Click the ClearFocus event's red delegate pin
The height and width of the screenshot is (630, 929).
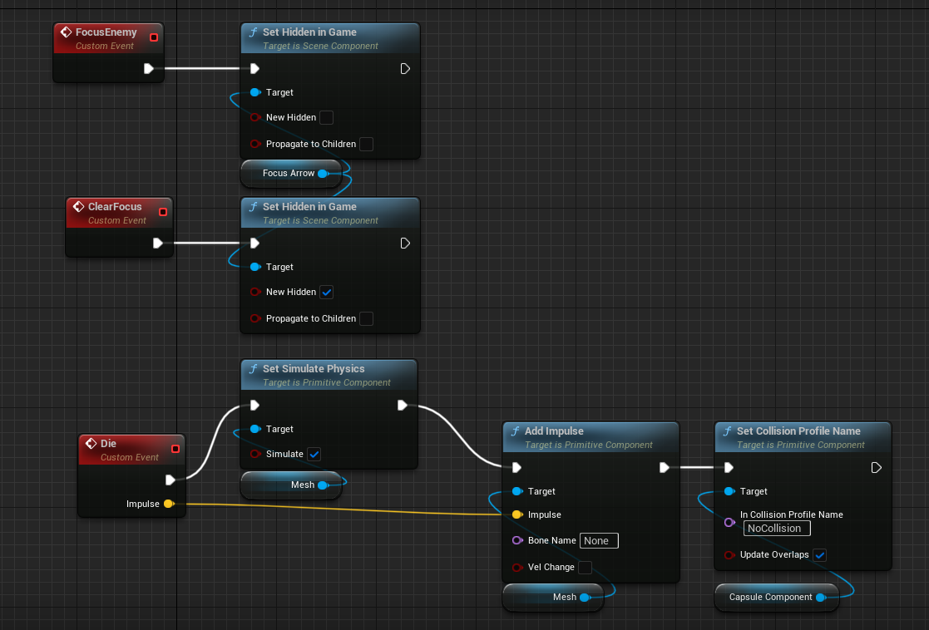click(163, 212)
